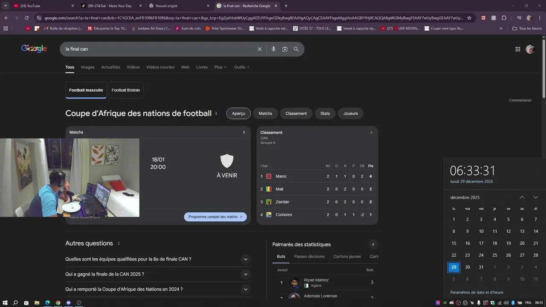The height and width of the screenshot is (307, 546).
Task: Open the Cartons jaunes stats tab
Action: coord(347,256)
